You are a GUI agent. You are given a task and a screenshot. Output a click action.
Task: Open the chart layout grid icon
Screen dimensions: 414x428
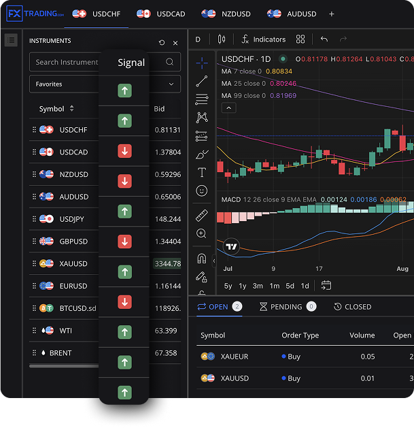(x=300, y=39)
